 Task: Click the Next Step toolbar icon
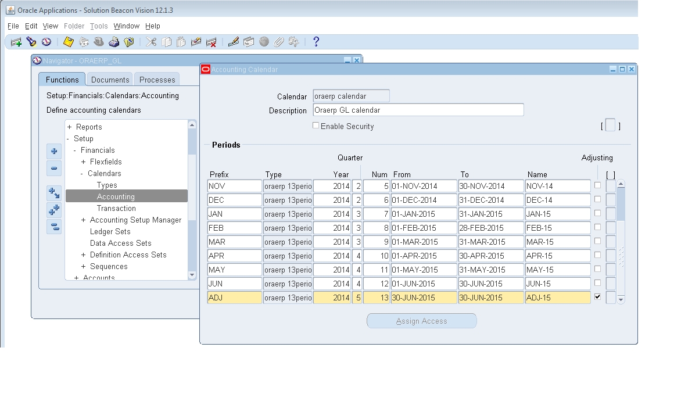[x=84, y=42]
